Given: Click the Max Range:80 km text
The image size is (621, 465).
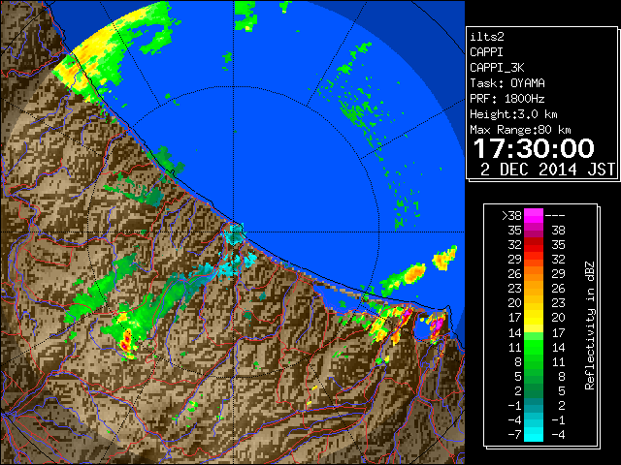Looking at the screenshot, I should click(x=520, y=130).
